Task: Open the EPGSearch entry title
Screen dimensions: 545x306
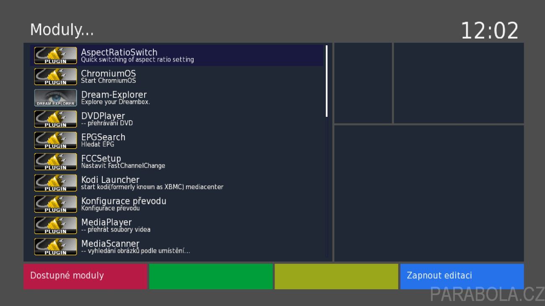Action: [103, 137]
